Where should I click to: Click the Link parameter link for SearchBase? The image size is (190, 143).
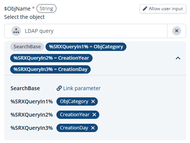[x=79, y=88]
